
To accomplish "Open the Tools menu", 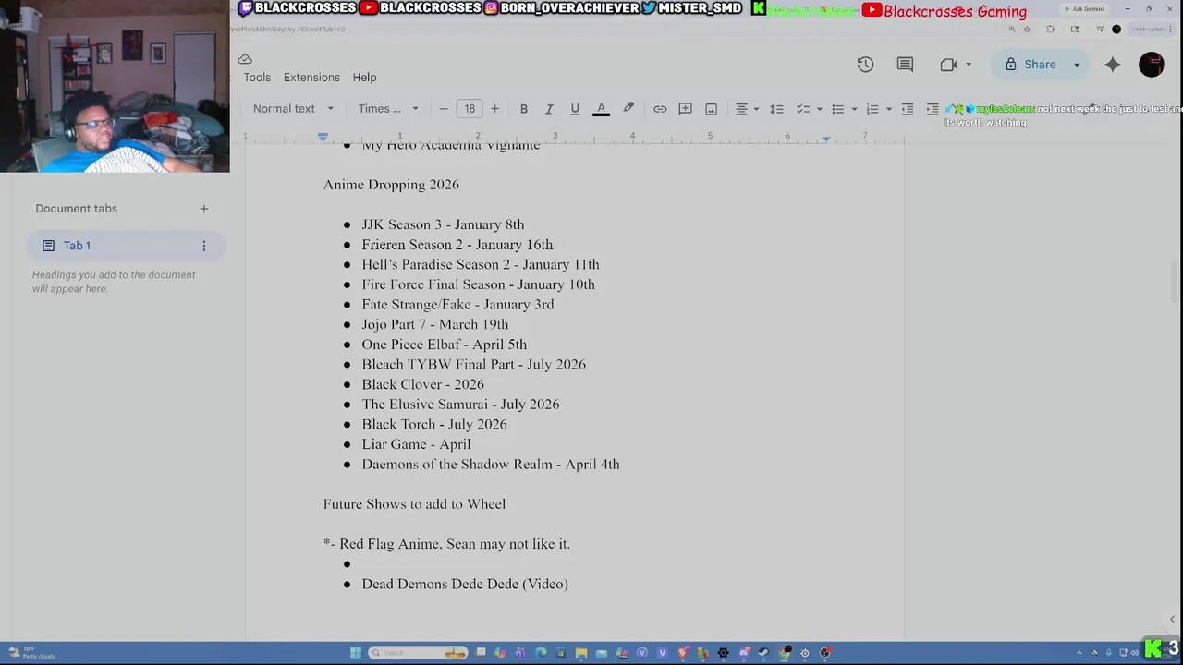I will pos(257,78).
